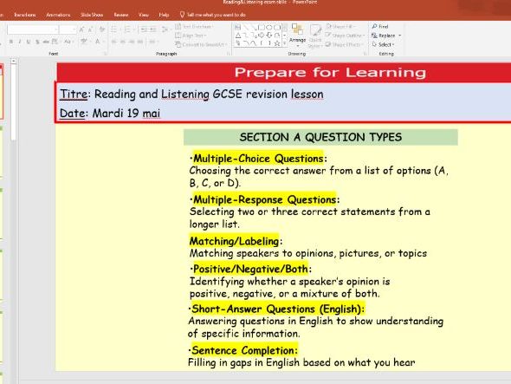Expand the Shapes gallery More arrow
This screenshot has width=511, height=384.
point(284,43)
